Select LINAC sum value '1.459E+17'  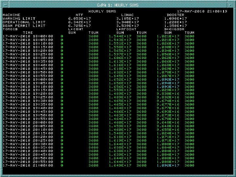coord(120,126)
